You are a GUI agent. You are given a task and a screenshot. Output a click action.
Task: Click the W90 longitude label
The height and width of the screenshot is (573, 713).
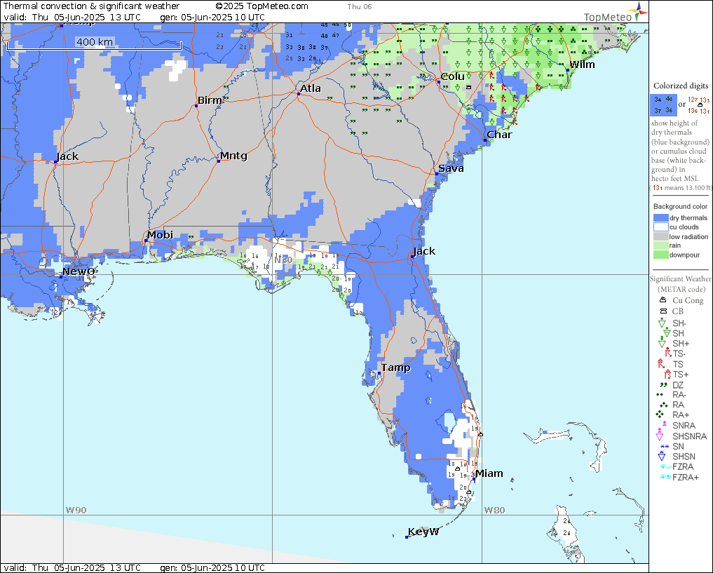coord(76,510)
